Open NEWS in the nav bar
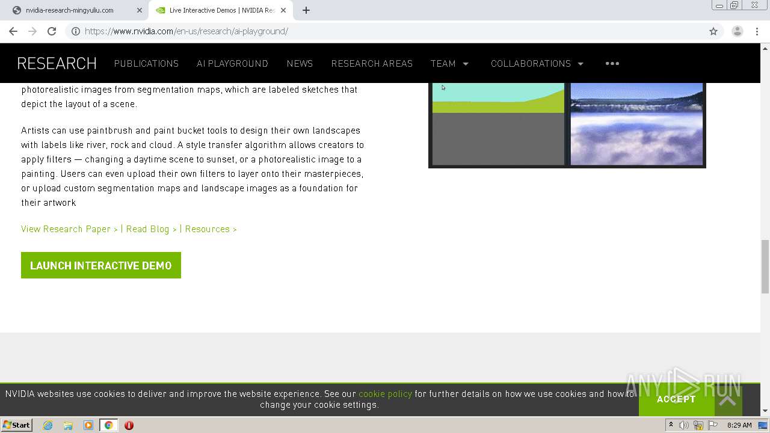The width and height of the screenshot is (770, 433). coord(300,63)
